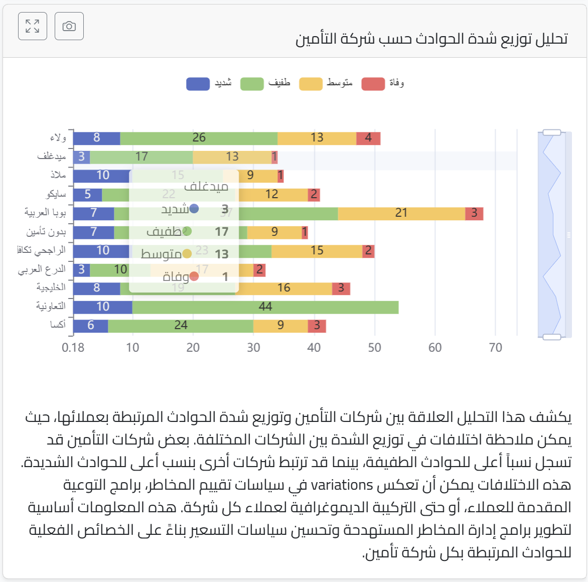588x582 pixels.
Task: Click the green 44 segment for التعاونية
Action: coord(265,306)
